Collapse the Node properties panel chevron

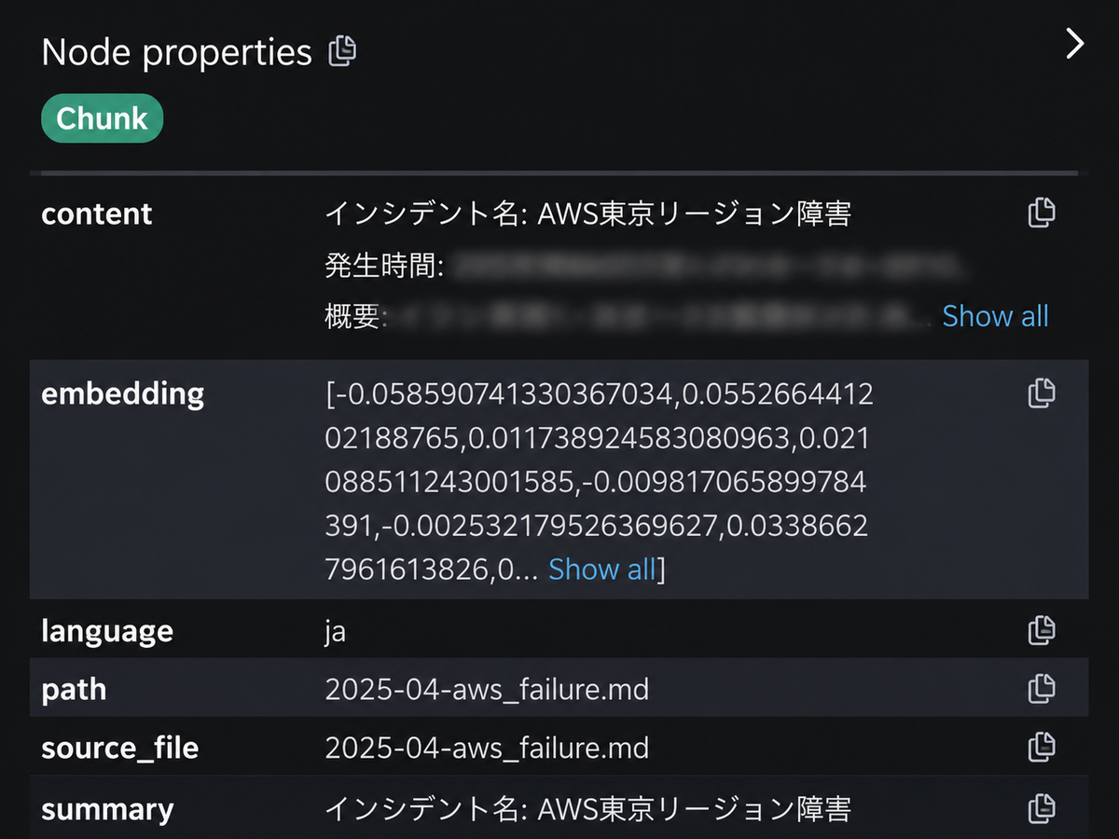1075,43
